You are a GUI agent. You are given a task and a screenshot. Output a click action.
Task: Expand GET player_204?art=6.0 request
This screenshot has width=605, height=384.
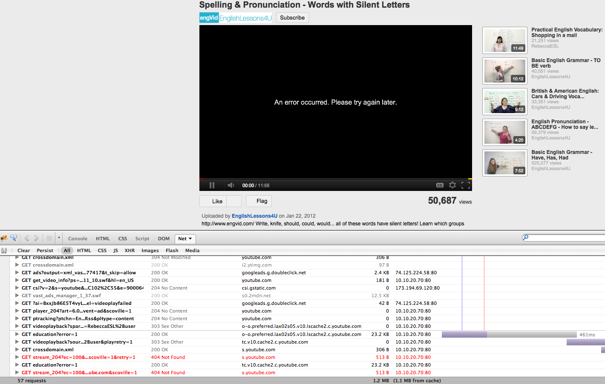coord(17,311)
